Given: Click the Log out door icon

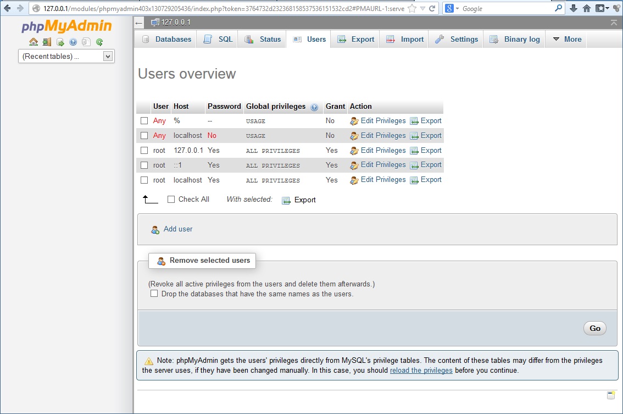Looking at the screenshot, I should pyautogui.click(x=47, y=42).
